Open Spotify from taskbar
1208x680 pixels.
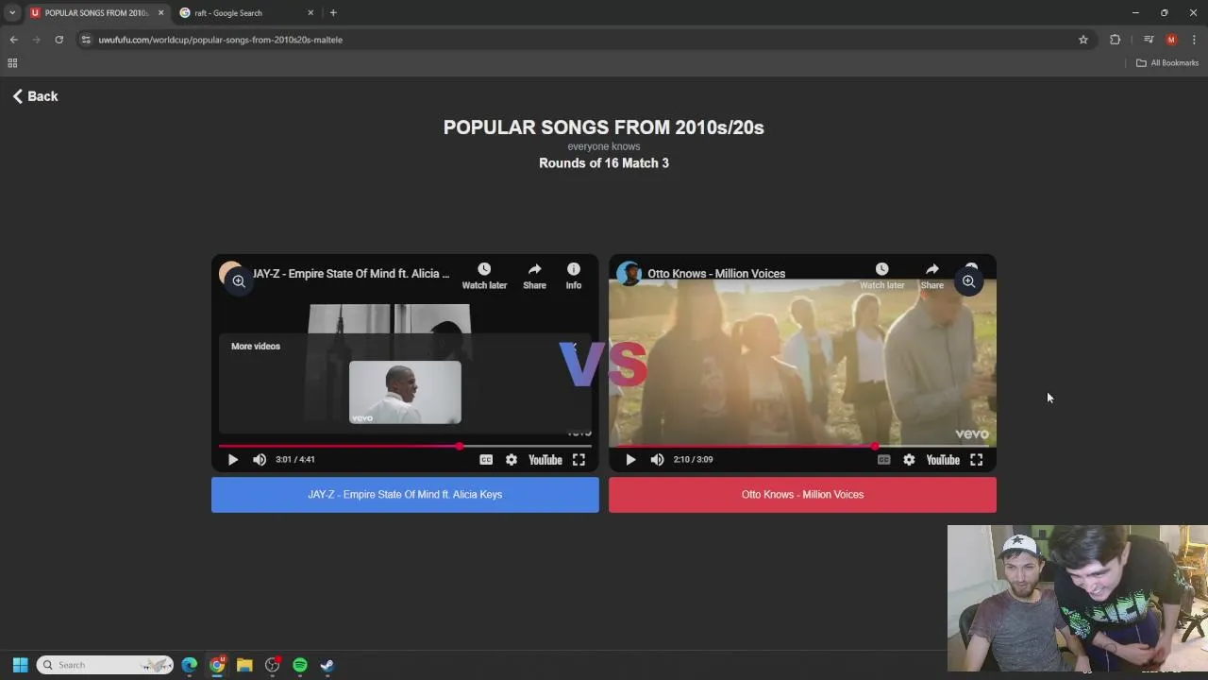click(300, 665)
